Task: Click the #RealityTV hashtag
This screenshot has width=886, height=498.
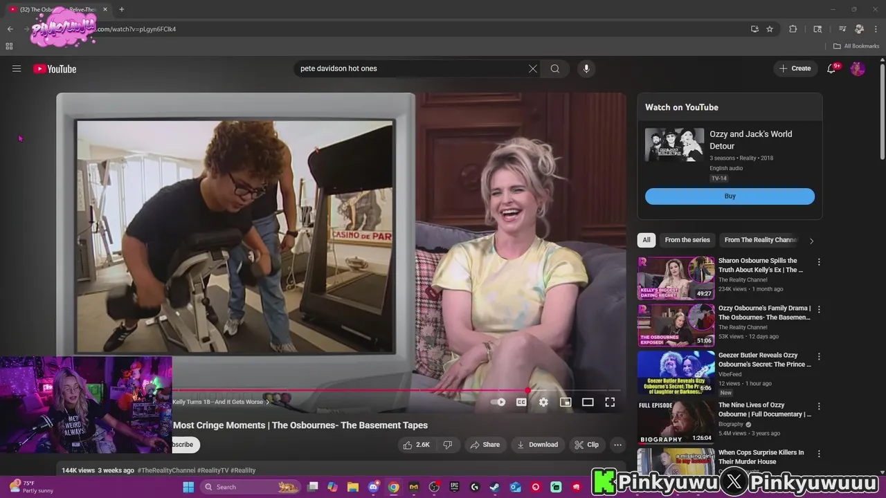Action: (x=213, y=470)
